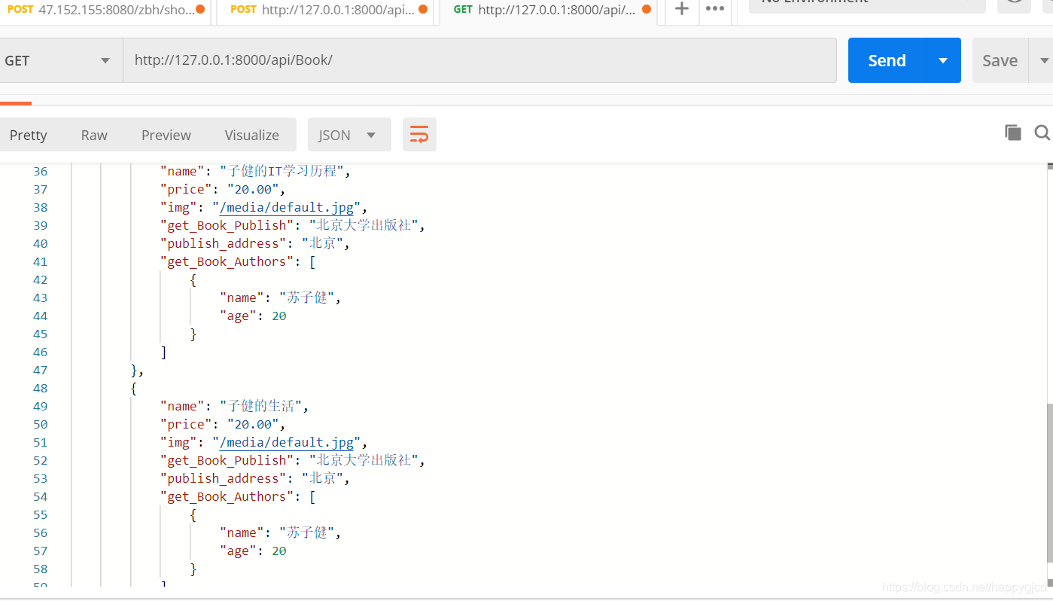This screenshot has width=1053, height=601.
Task: Click author name "苏子健" on line 43
Action: [307, 297]
